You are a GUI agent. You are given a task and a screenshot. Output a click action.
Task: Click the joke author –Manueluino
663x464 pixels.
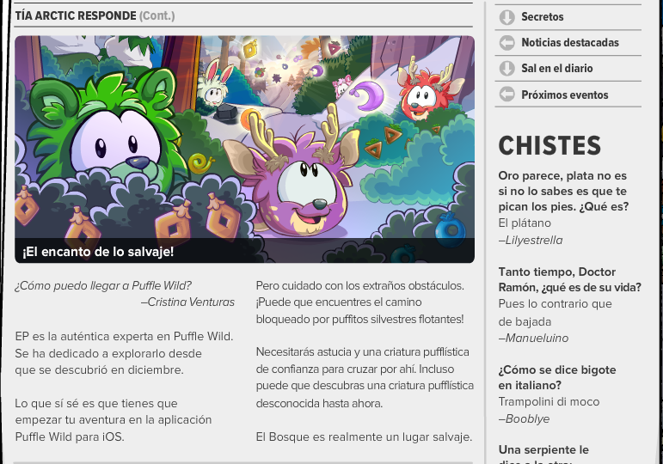click(533, 338)
